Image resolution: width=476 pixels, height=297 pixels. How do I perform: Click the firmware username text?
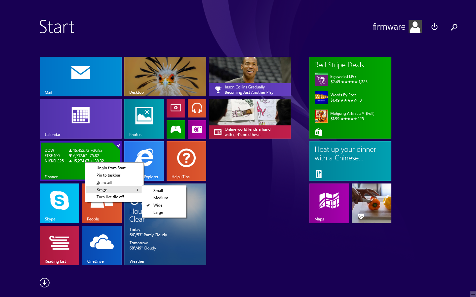click(x=389, y=27)
